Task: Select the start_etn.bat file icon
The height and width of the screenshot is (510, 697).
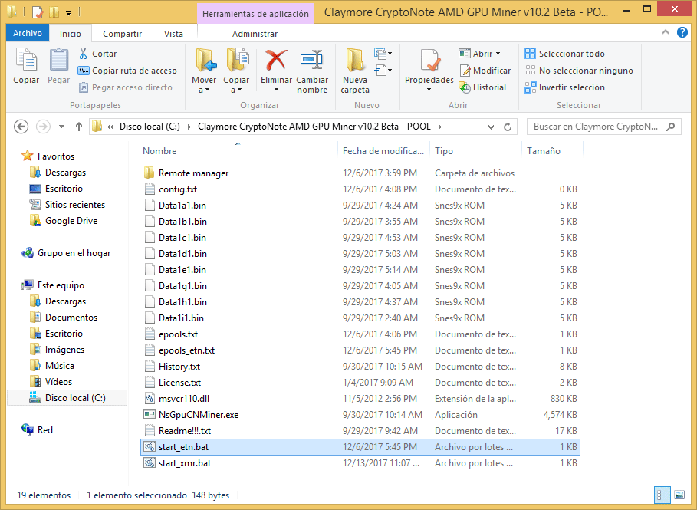Action: pos(150,447)
